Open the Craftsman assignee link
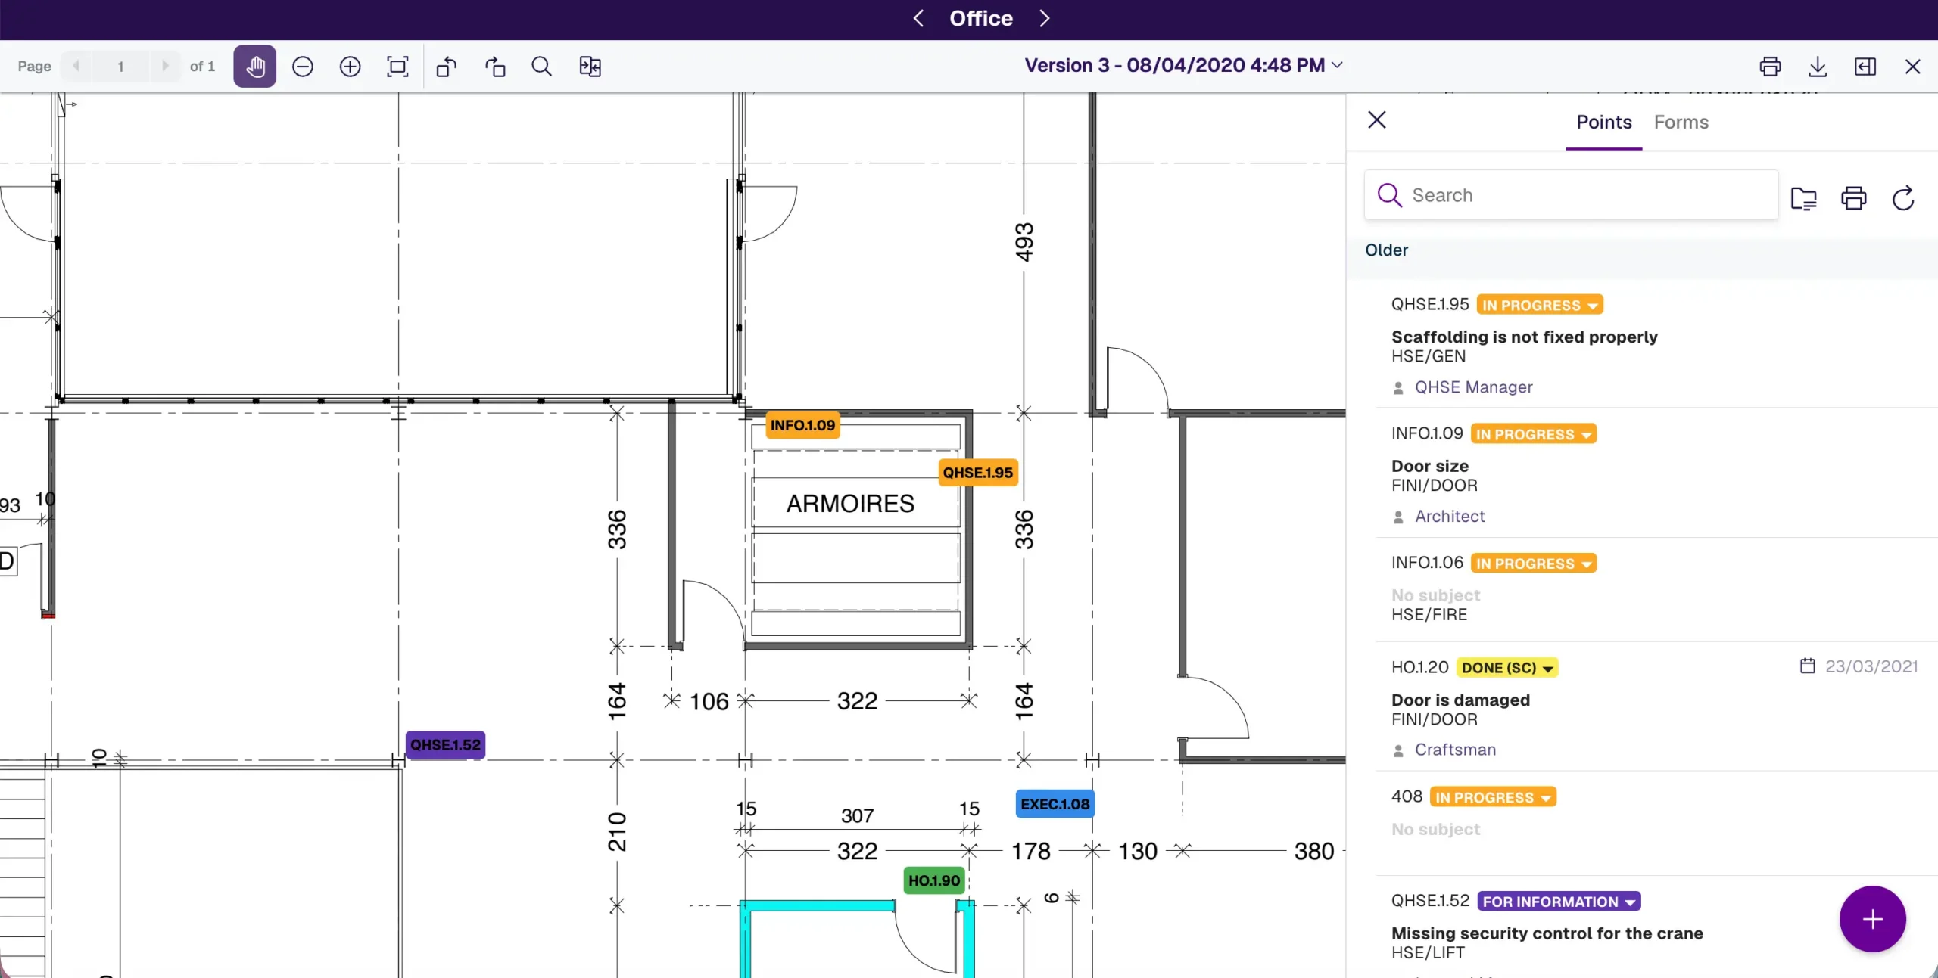The image size is (1938, 978). pos(1455,750)
